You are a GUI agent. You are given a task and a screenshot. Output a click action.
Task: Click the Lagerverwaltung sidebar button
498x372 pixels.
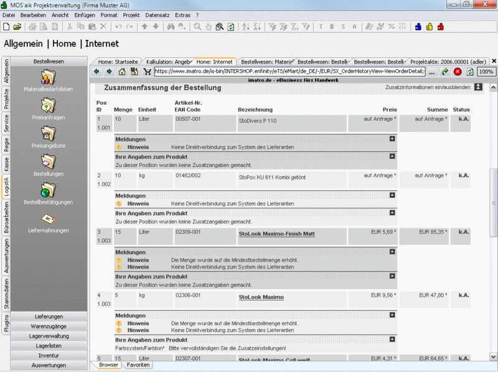coord(49,336)
